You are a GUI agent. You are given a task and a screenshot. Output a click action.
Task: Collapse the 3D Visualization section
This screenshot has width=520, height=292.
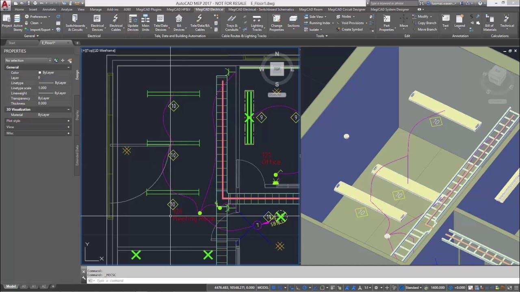(68, 109)
